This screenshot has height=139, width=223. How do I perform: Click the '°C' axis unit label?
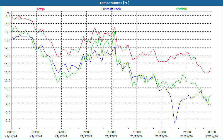9,13
